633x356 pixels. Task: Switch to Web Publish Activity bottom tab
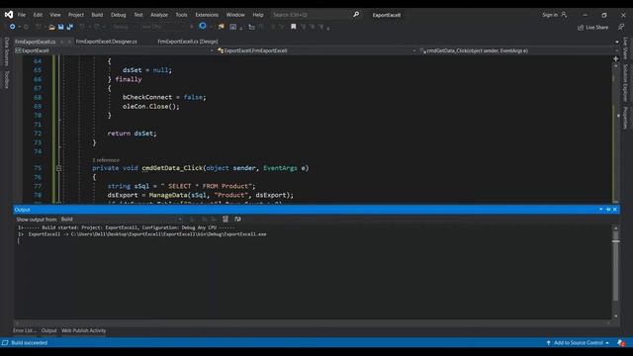(x=83, y=330)
